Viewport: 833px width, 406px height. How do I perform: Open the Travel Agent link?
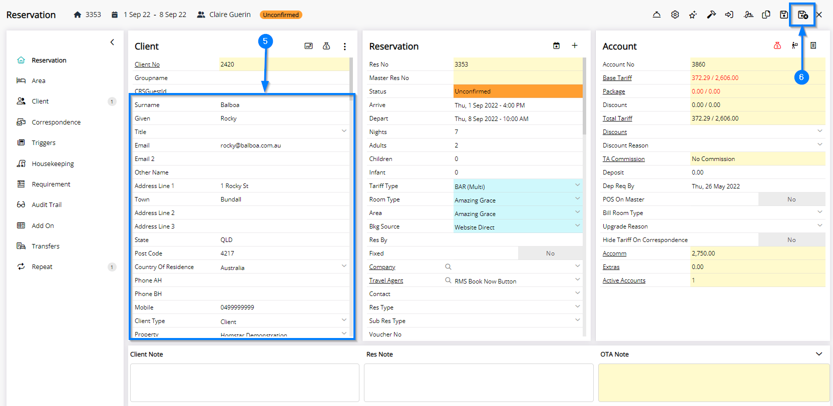coord(386,280)
